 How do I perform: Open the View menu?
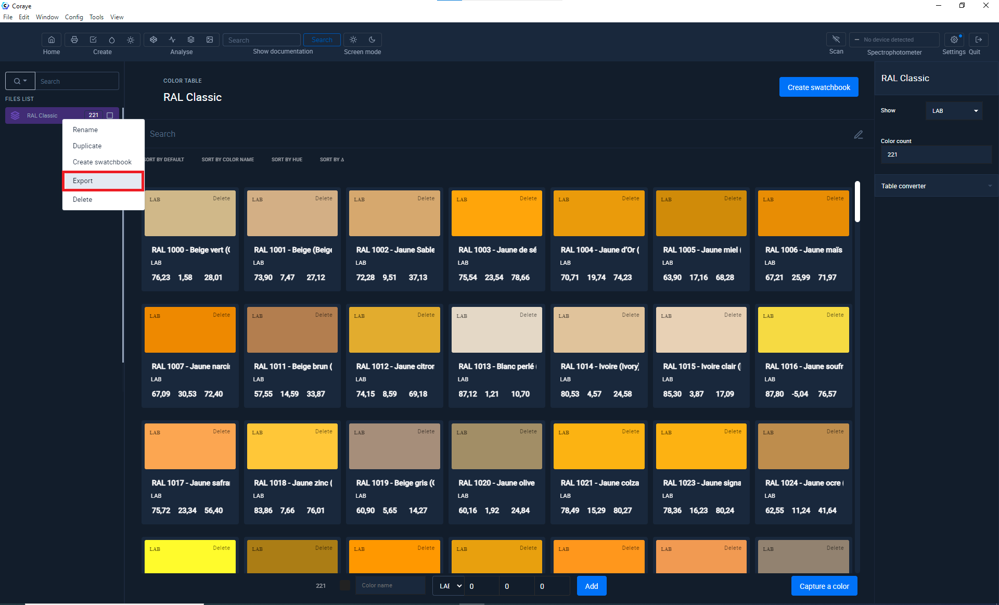coord(117,17)
